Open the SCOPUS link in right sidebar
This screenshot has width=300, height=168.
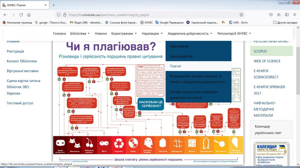point(271,51)
